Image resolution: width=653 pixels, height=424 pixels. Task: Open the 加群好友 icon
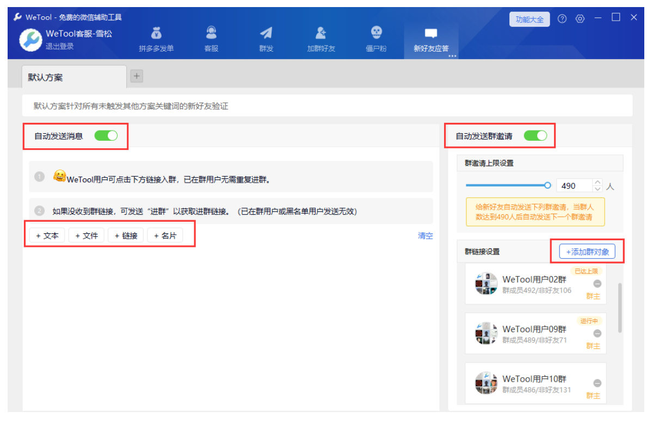[321, 33]
